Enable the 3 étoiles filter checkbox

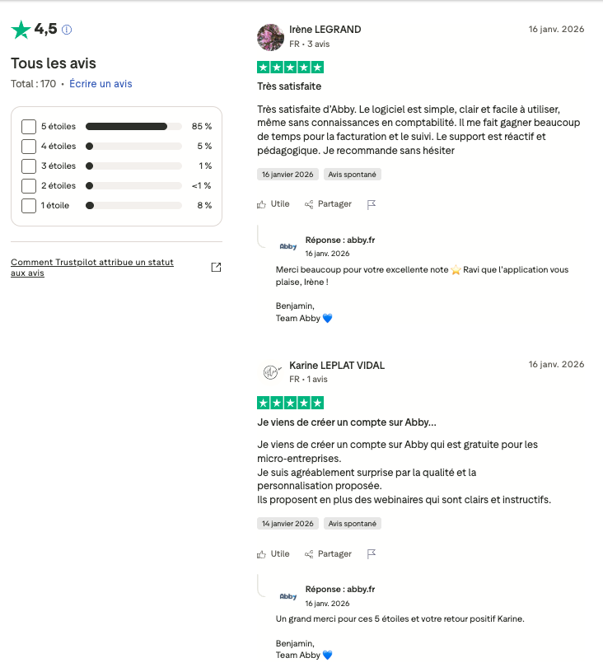point(29,166)
